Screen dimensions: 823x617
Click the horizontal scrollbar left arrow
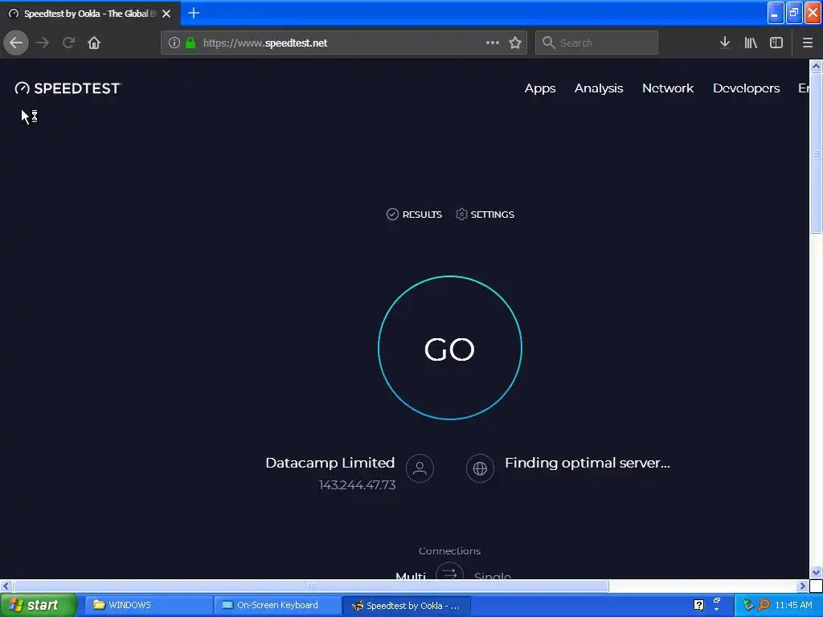pos(6,586)
